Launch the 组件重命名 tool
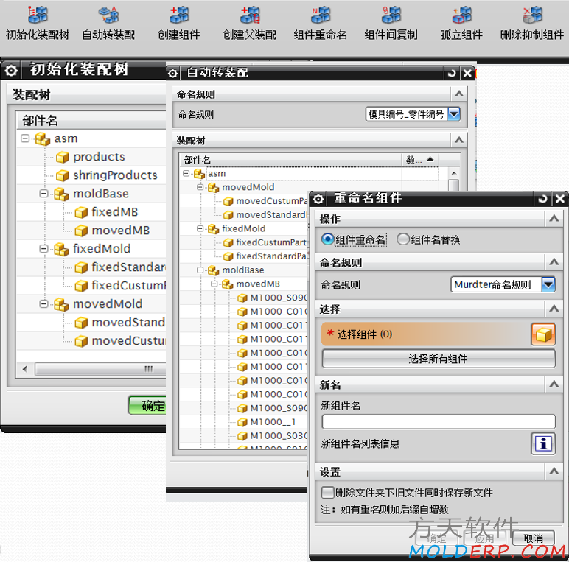The height and width of the screenshot is (562, 569). (320, 15)
